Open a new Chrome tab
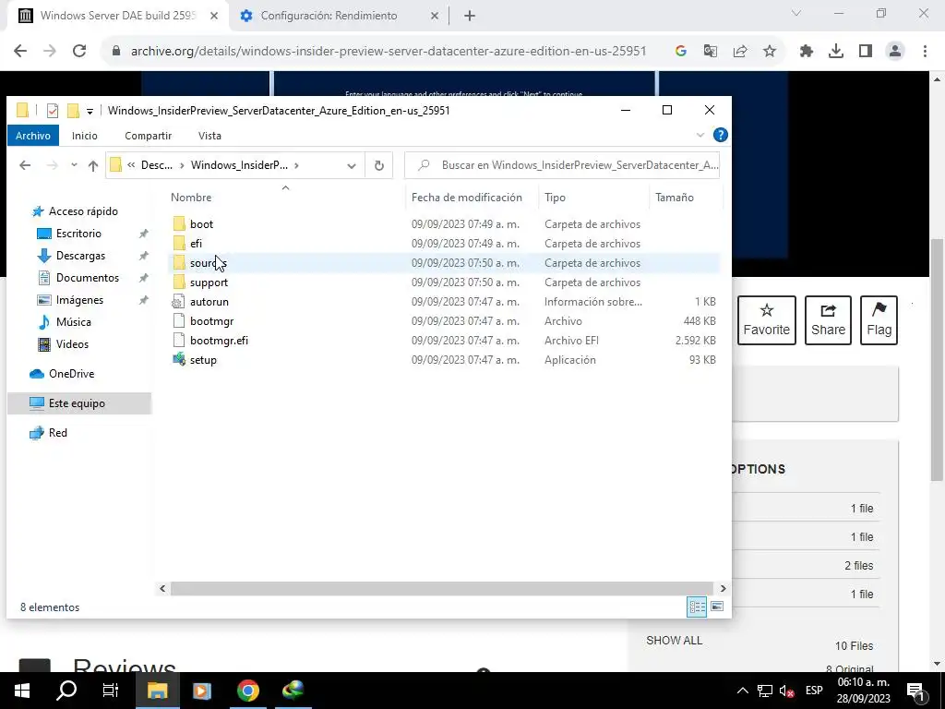Image resolution: width=945 pixels, height=709 pixels. tap(470, 16)
